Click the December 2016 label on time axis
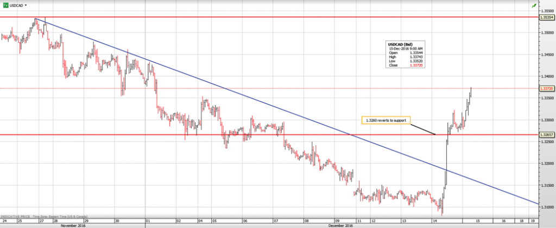Image resolution: width=556 pixels, height=228 pixels. tap(342, 225)
